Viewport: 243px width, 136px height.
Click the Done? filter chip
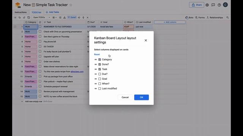72,17
